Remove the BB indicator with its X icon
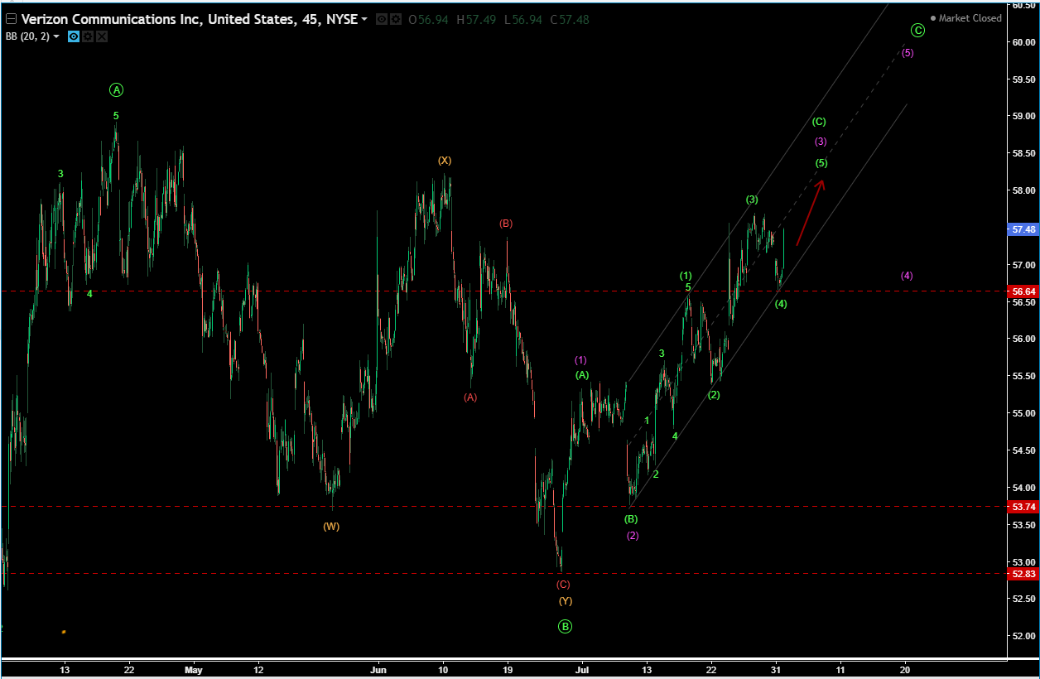Screen dimensions: 1040x679 [x=101, y=36]
